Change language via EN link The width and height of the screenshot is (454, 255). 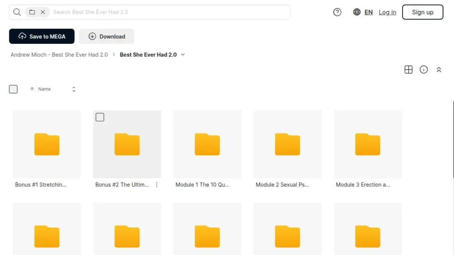coord(368,12)
